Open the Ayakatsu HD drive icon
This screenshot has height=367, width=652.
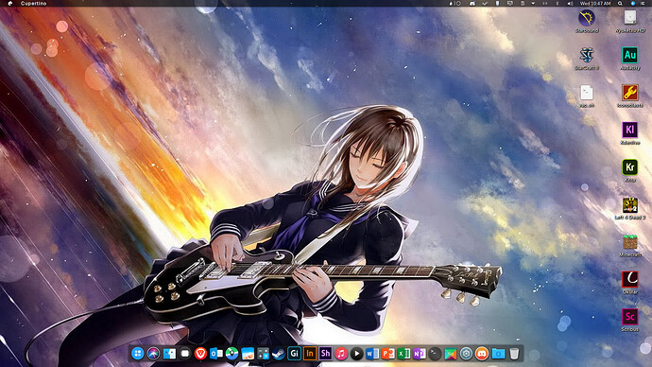tap(630, 18)
